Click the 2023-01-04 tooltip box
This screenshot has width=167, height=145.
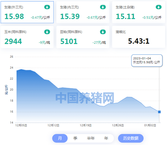(147, 61)
